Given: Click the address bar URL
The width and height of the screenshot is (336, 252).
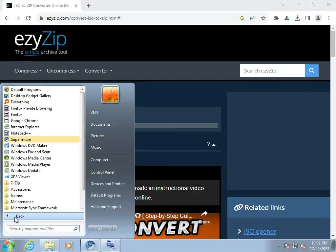Looking at the screenshot, I should click(83, 18).
